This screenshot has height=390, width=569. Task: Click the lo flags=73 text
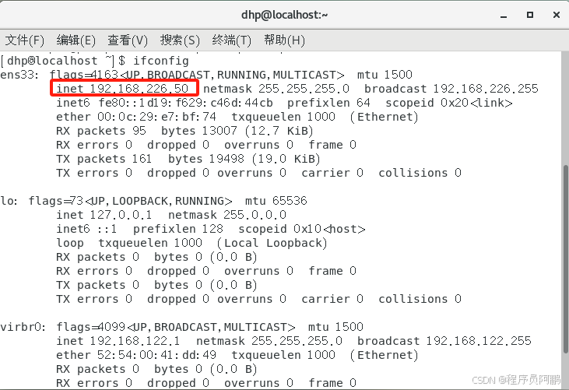(x=56, y=201)
